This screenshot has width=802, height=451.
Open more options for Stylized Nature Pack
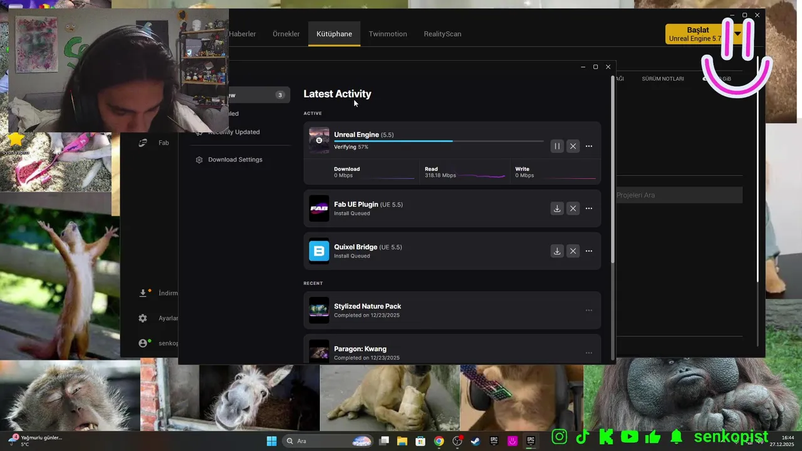pos(589,310)
